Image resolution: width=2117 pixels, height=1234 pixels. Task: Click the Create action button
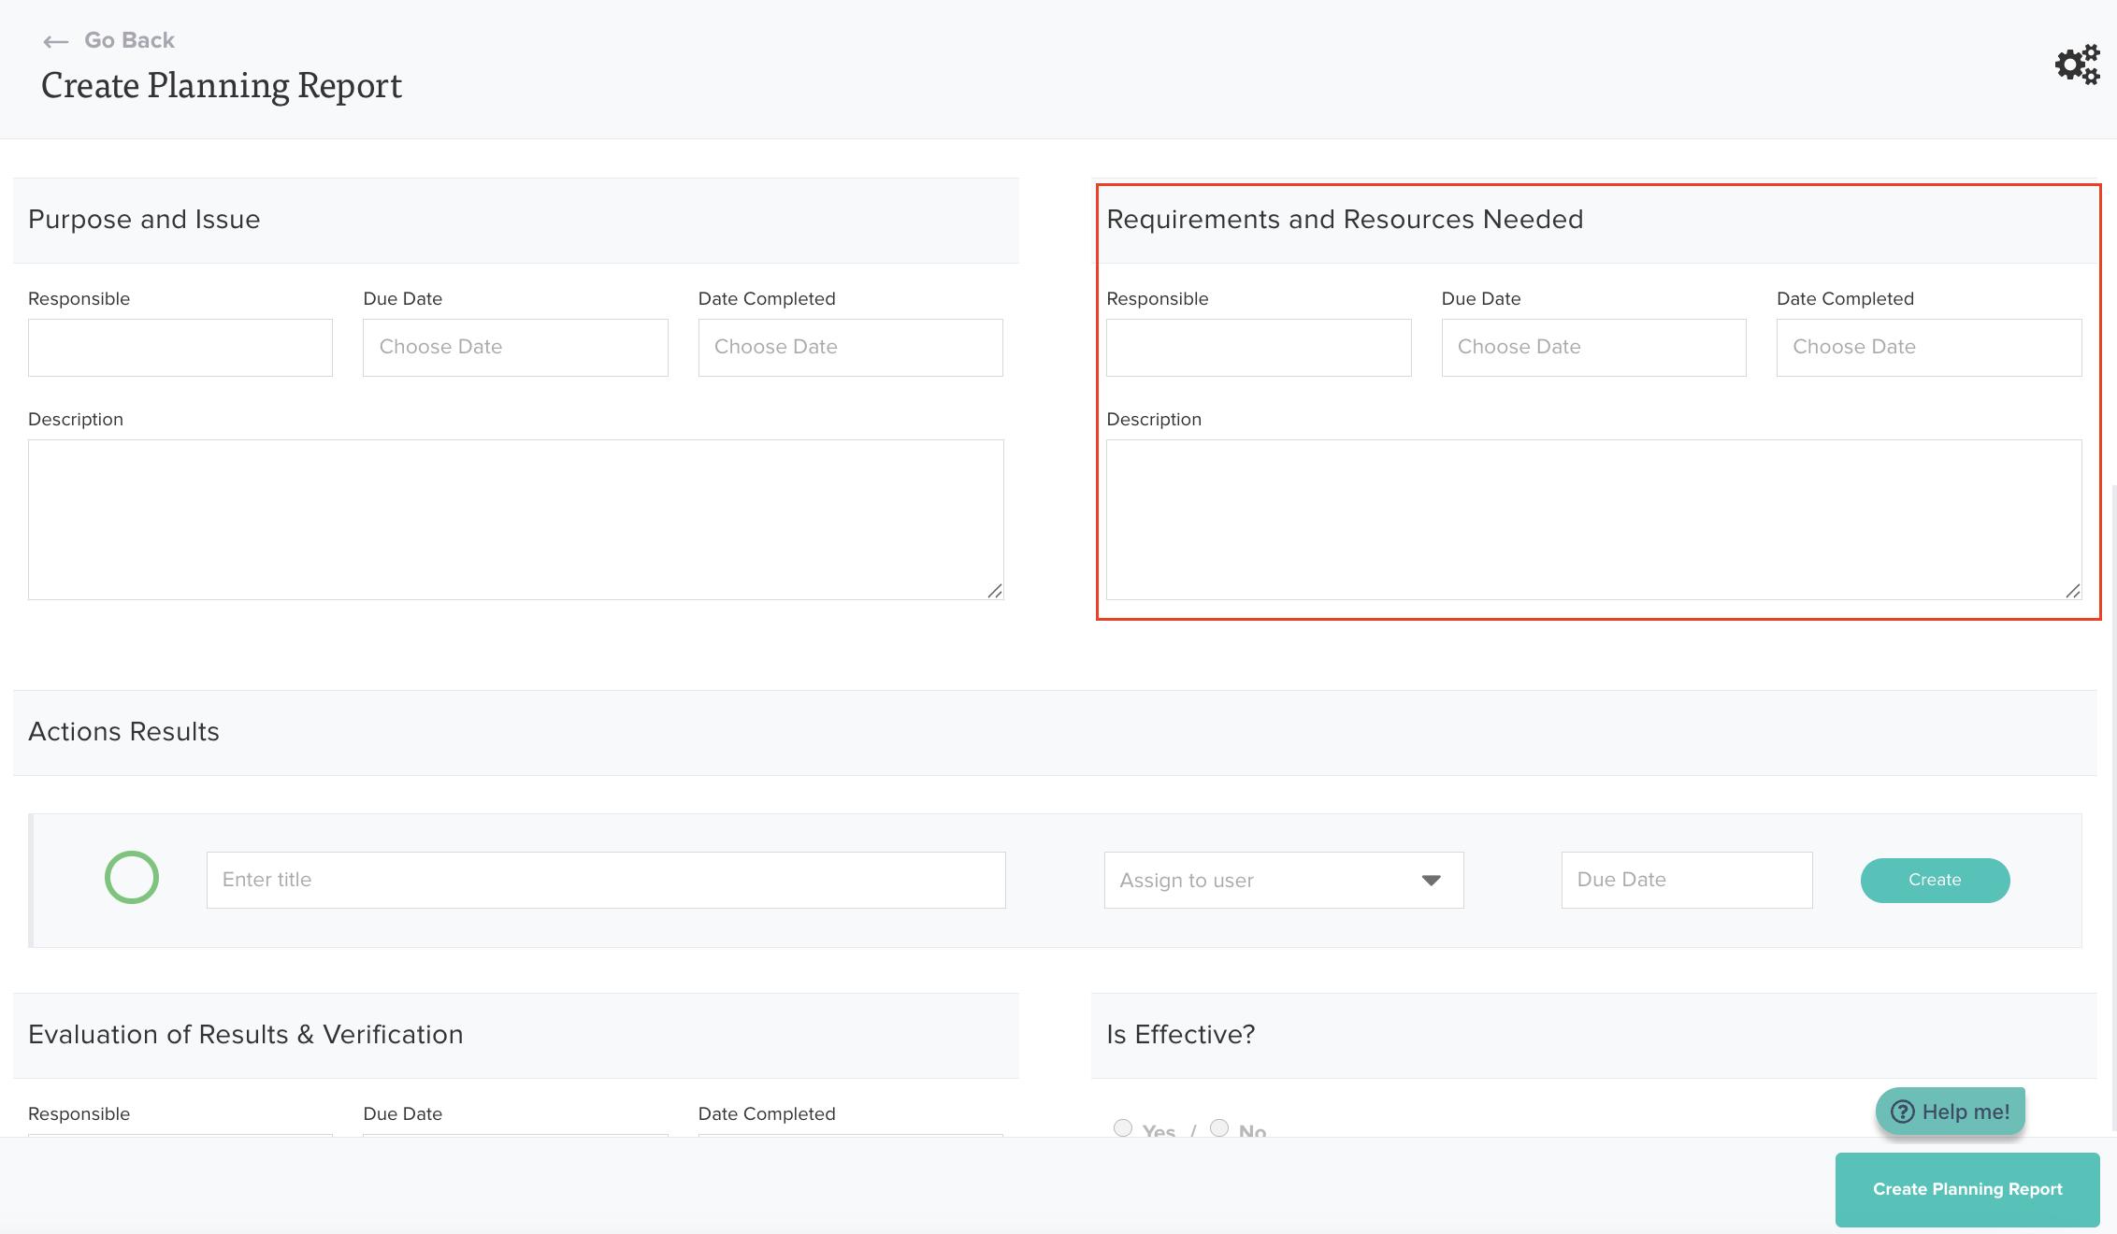point(1935,880)
